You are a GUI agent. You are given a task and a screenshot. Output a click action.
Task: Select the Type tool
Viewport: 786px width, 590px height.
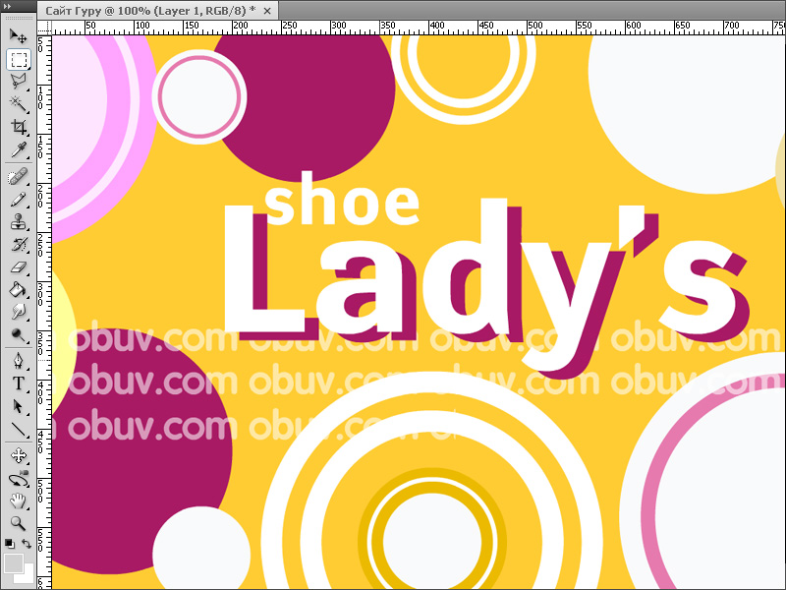tap(18, 383)
